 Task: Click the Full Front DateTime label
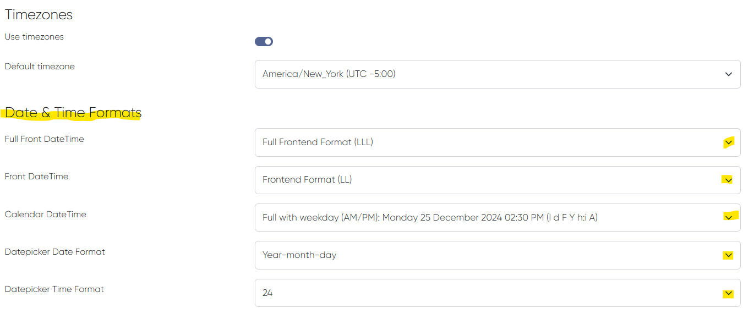45,139
